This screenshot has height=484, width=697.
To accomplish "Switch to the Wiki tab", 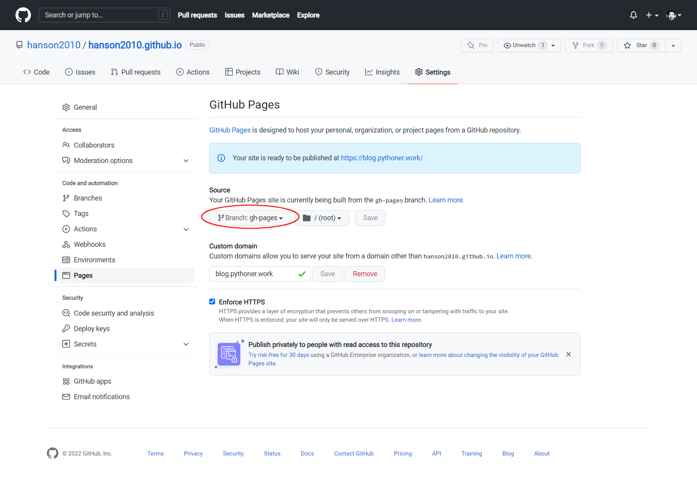I will [287, 72].
